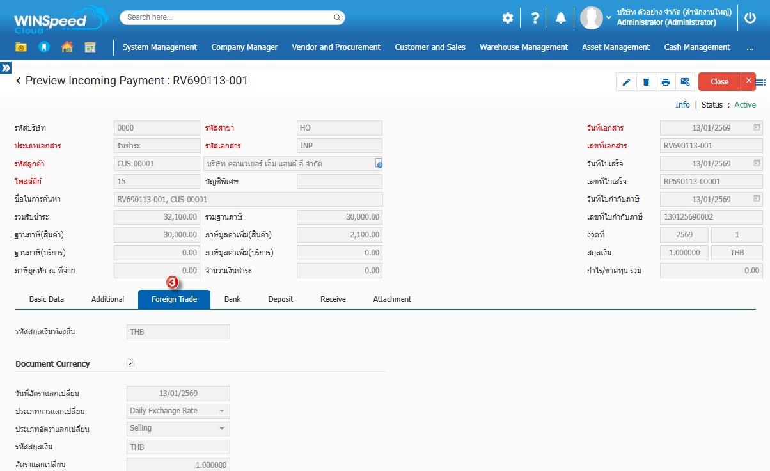Screen dimensions: 770x471
Task: Print the incoming payment document
Action: (x=666, y=82)
